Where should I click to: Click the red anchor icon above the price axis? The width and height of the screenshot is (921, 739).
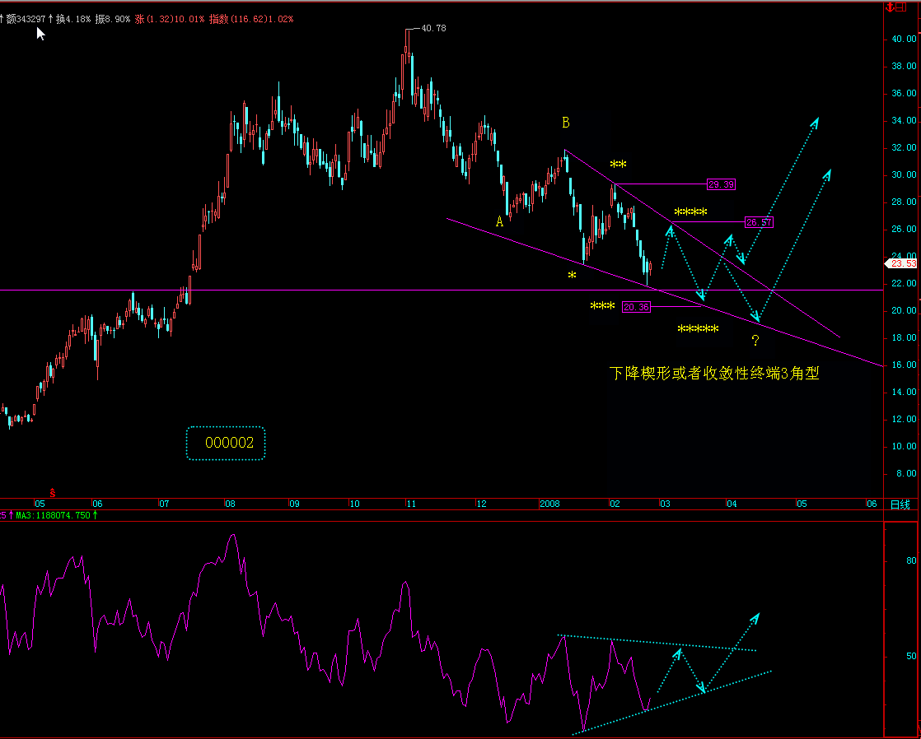click(x=890, y=7)
